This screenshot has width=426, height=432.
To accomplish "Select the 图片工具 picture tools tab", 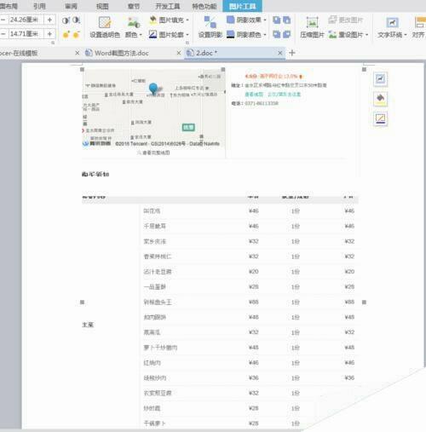I will point(242,6).
